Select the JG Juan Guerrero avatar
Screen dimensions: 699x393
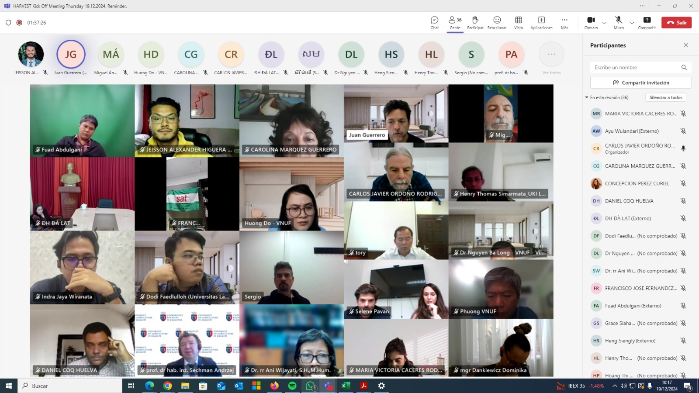tap(70, 54)
